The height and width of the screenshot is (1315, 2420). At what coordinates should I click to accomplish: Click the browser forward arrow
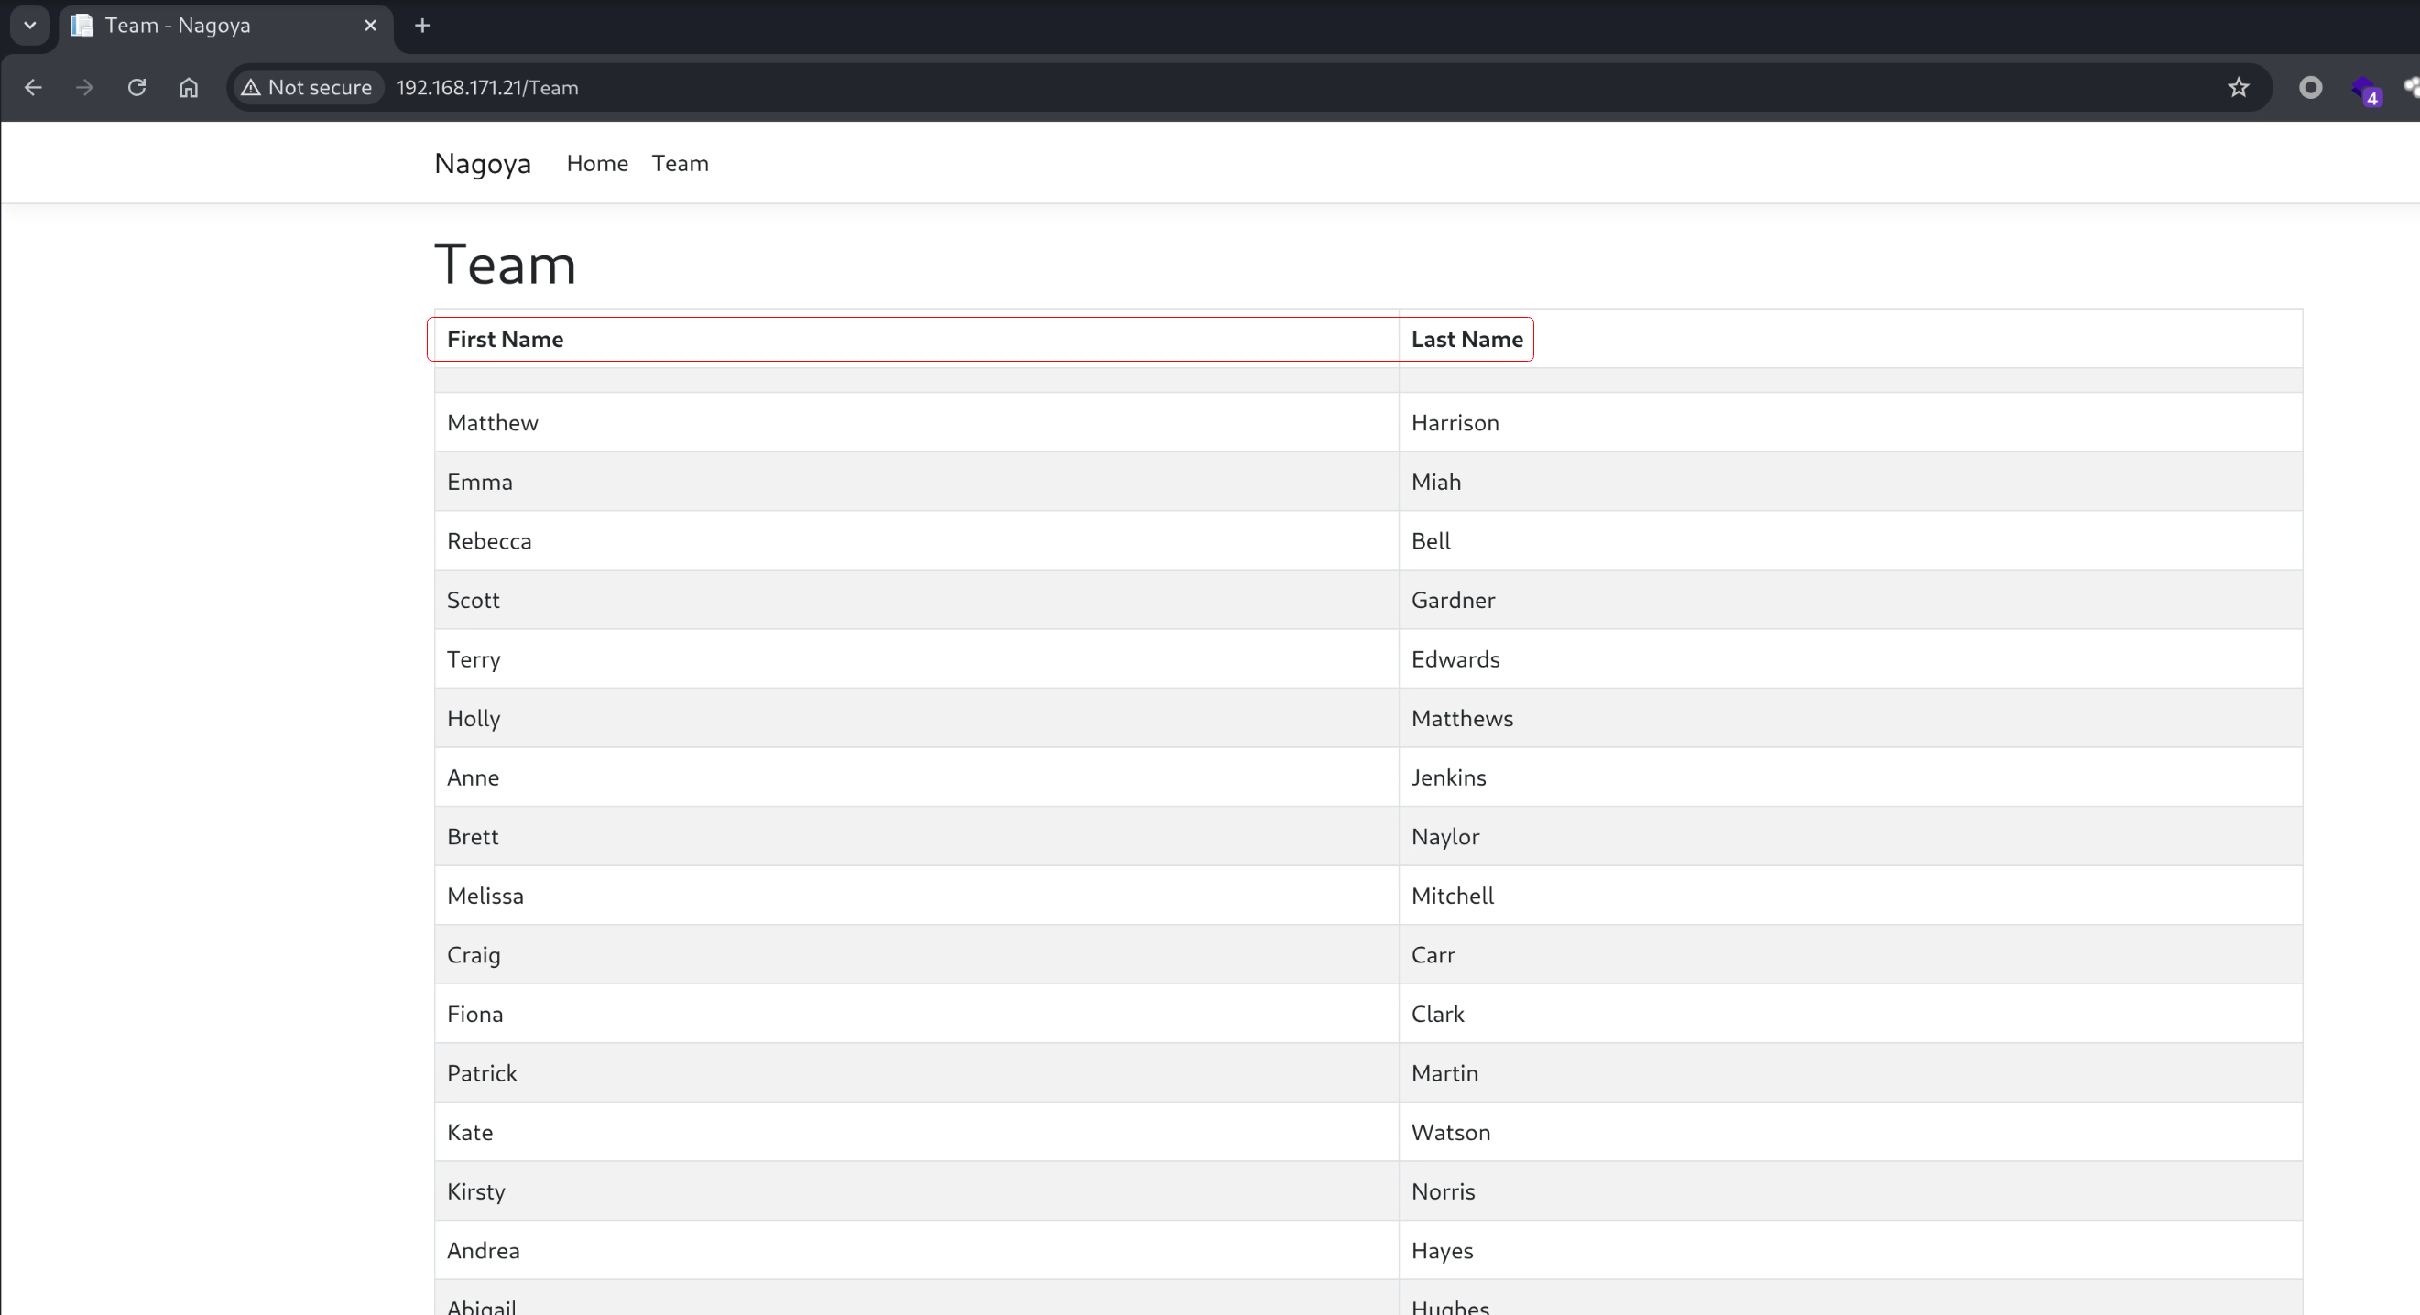pyautogui.click(x=84, y=87)
